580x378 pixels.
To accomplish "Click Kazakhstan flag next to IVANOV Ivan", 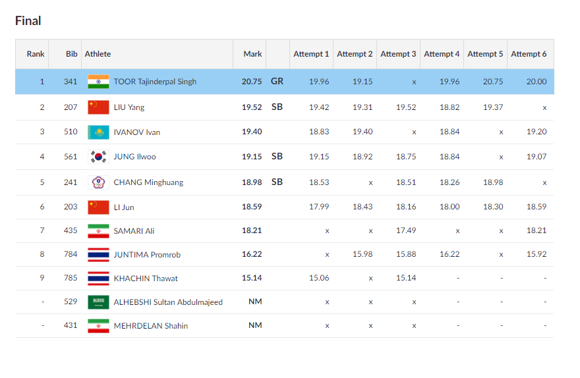I will (98, 132).
